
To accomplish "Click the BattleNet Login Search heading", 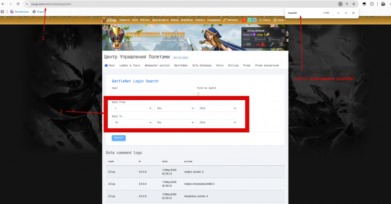I will point(135,81).
